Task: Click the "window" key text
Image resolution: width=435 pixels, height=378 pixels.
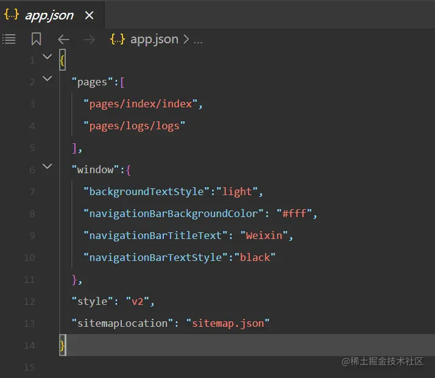Action: [95, 170]
